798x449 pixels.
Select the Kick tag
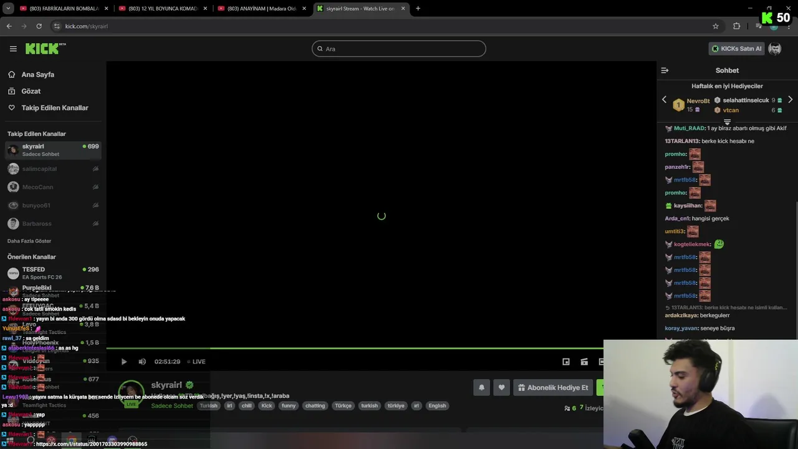267,406
